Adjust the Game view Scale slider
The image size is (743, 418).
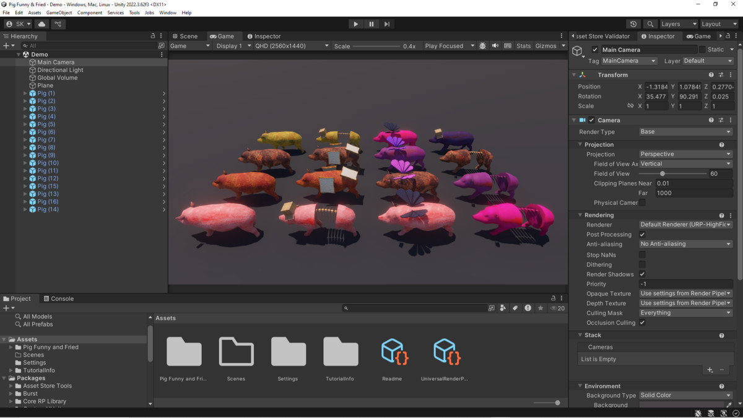(376, 46)
